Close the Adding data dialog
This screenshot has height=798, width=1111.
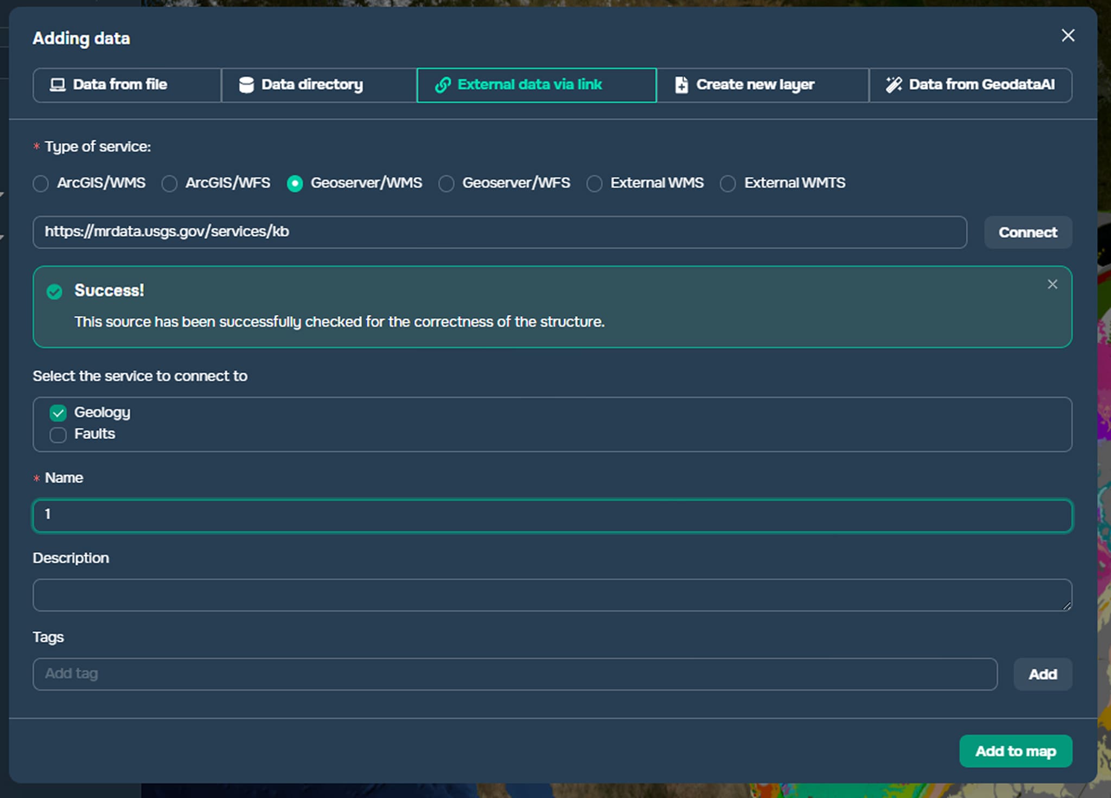pyautogui.click(x=1068, y=36)
